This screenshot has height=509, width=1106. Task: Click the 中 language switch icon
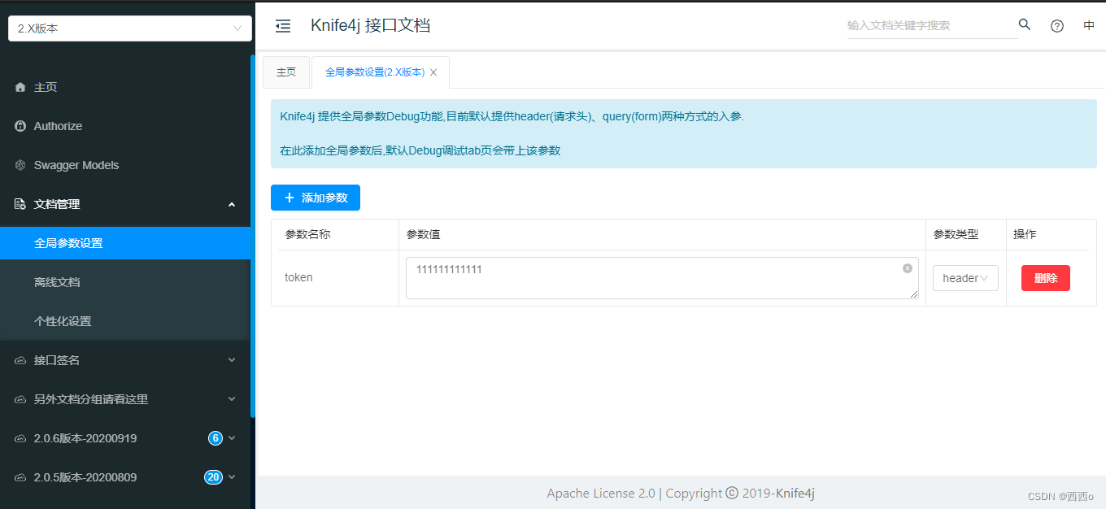(1089, 24)
